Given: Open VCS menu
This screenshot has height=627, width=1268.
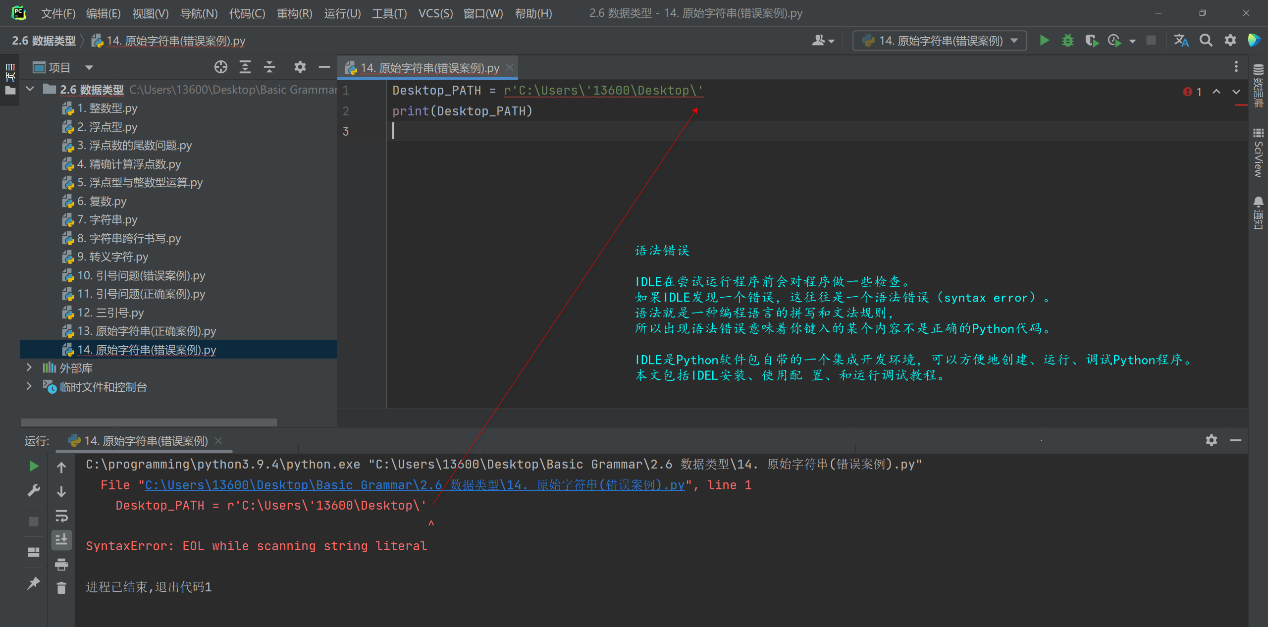Looking at the screenshot, I should (435, 13).
